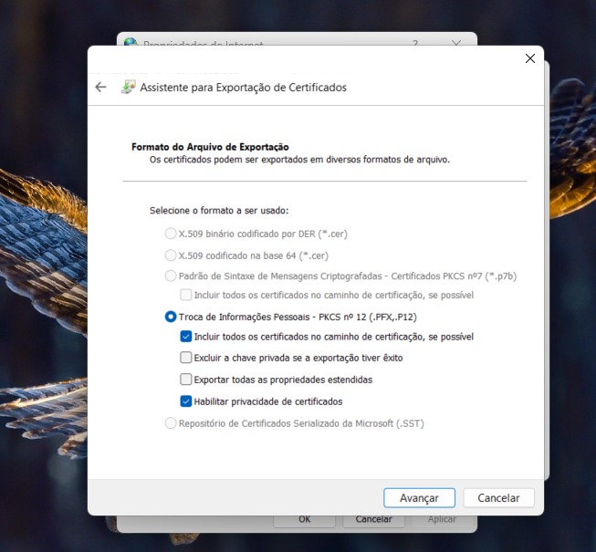Image resolution: width=596 pixels, height=552 pixels.
Task: Click the Internet Properties globe icon
Action: tap(131, 41)
